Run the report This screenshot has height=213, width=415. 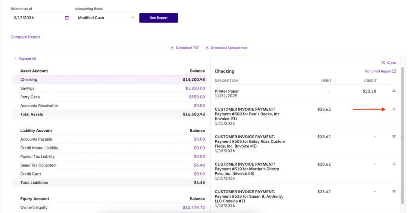pos(158,18)
